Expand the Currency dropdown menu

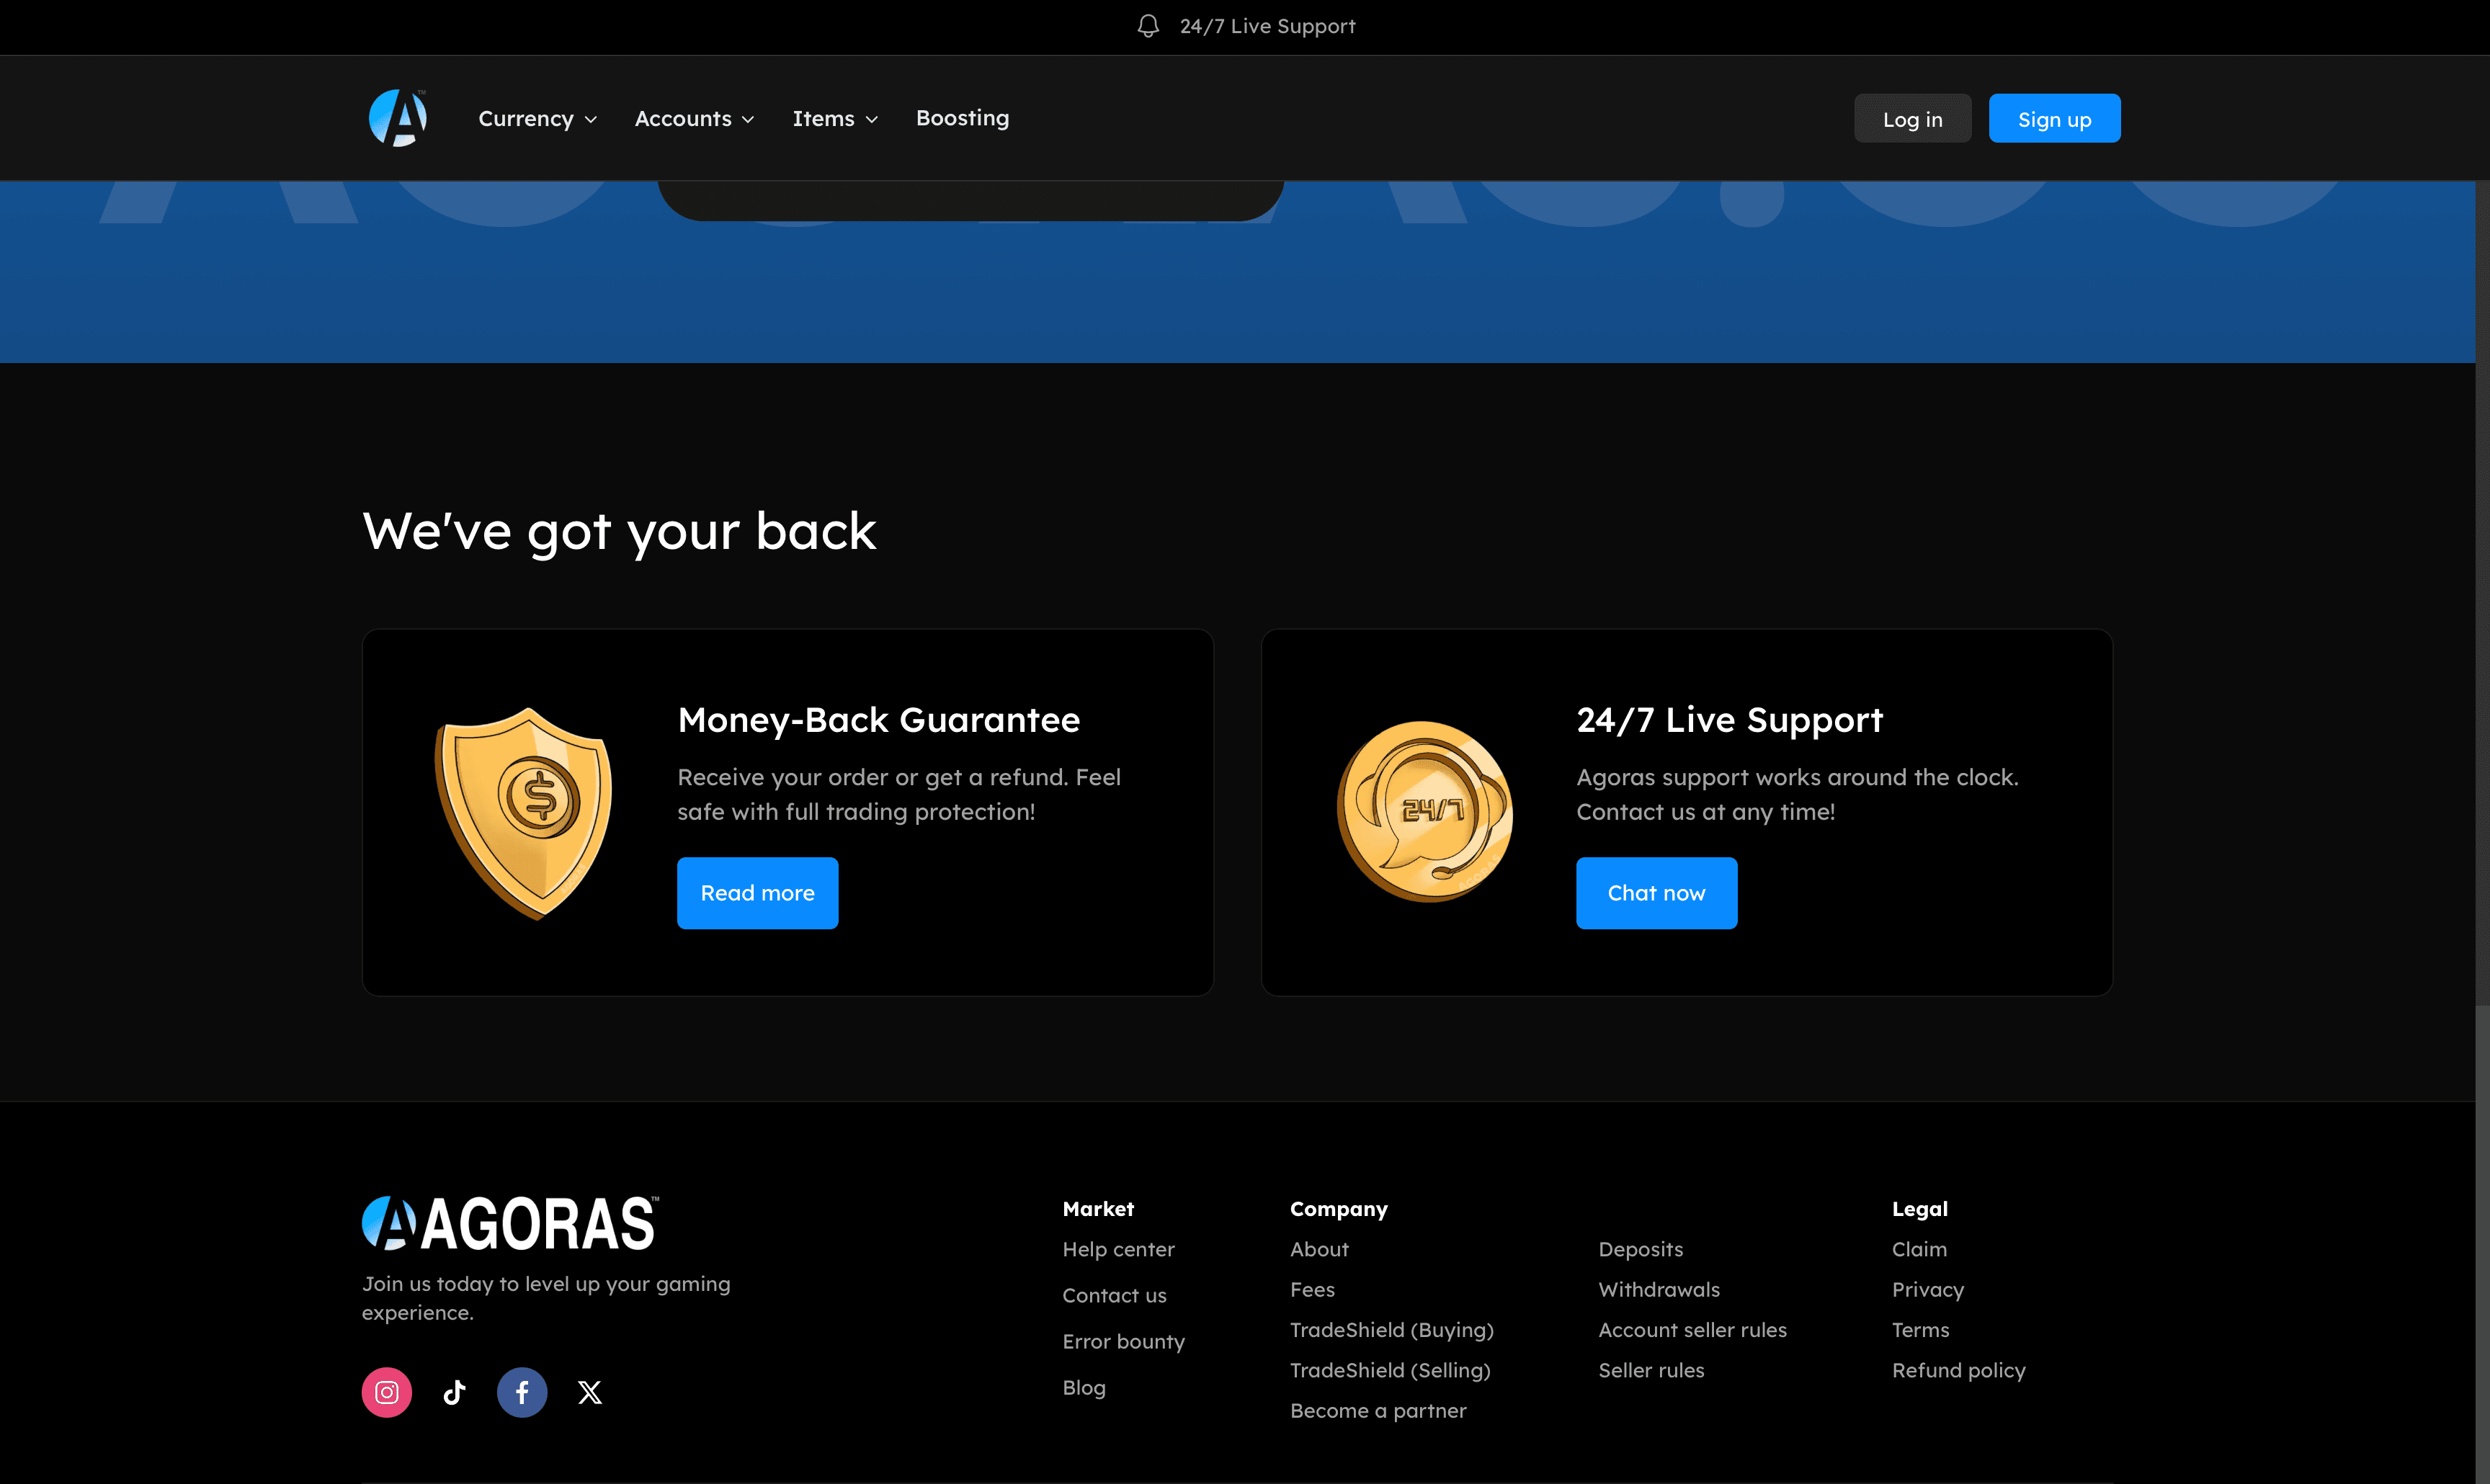(x=537, y=118)
